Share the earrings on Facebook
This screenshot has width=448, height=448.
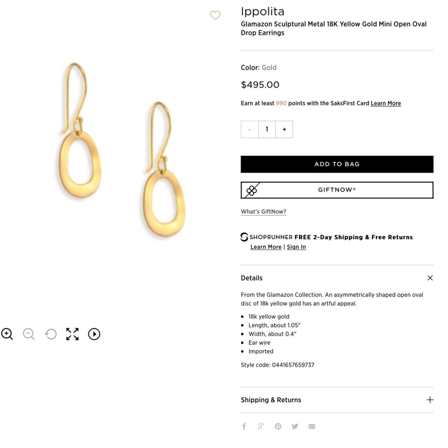[244, 426]
